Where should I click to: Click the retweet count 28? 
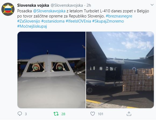[x=63, y=114]
